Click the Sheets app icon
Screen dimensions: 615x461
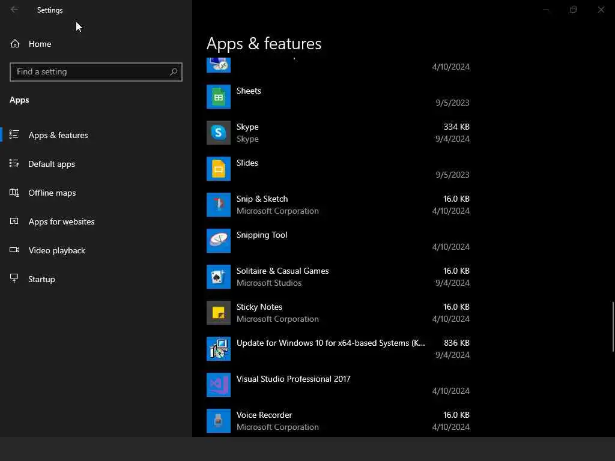[x=219, y=97]
